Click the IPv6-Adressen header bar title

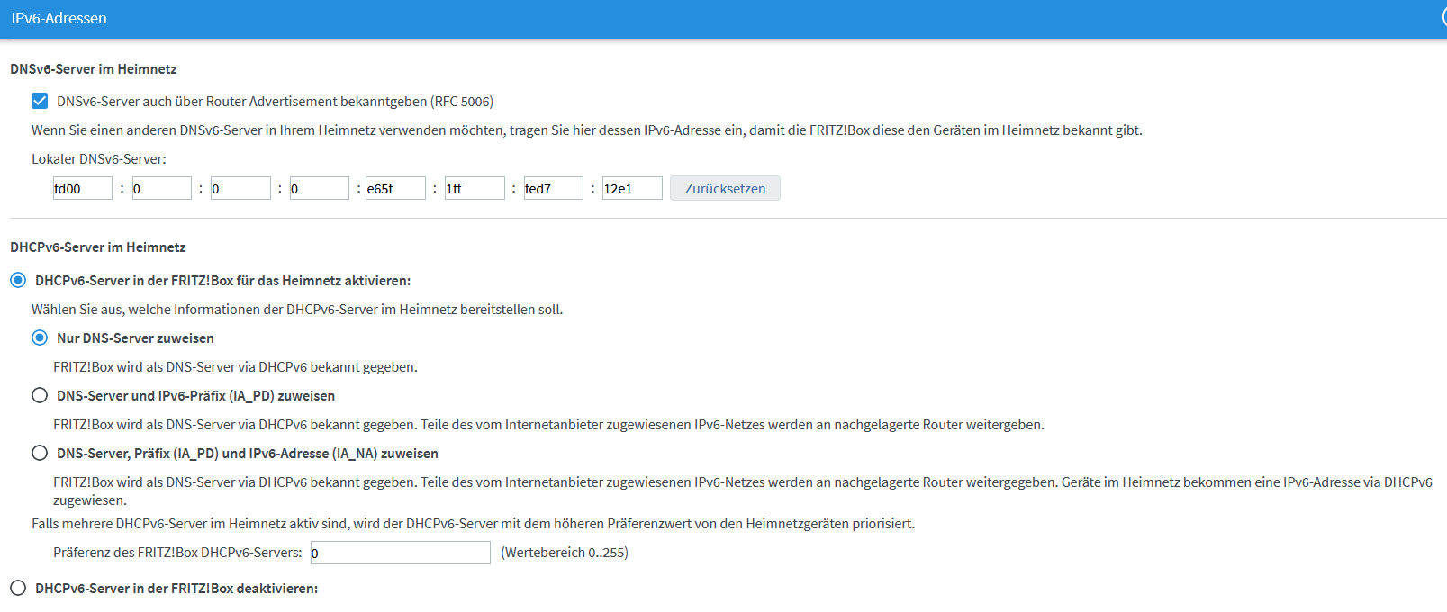click(59, 18)
